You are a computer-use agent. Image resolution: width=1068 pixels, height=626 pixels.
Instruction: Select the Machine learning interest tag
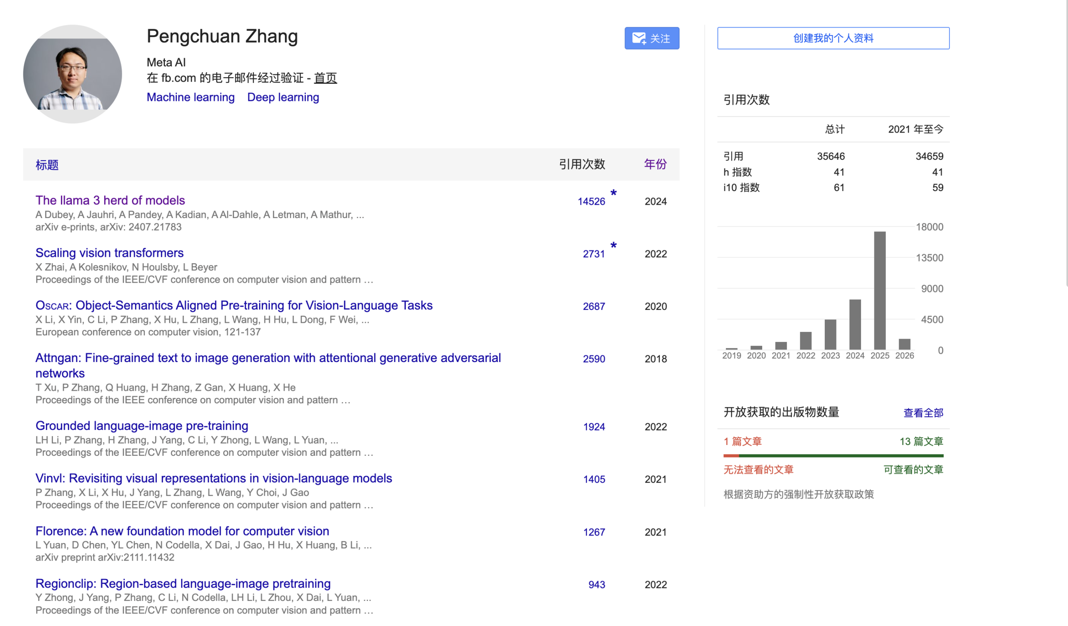[190, 98]
